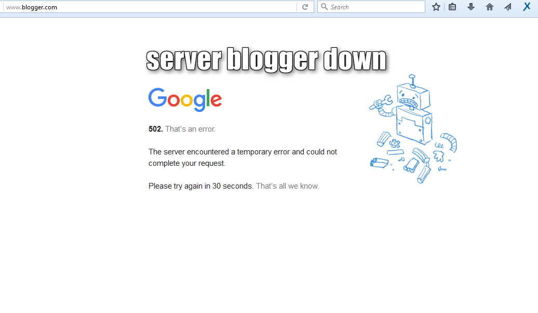Screen dimensions: 538x313
Task: Click 'The server encountered a temporary error' paragraph
Action: click(x=243, y=158)
